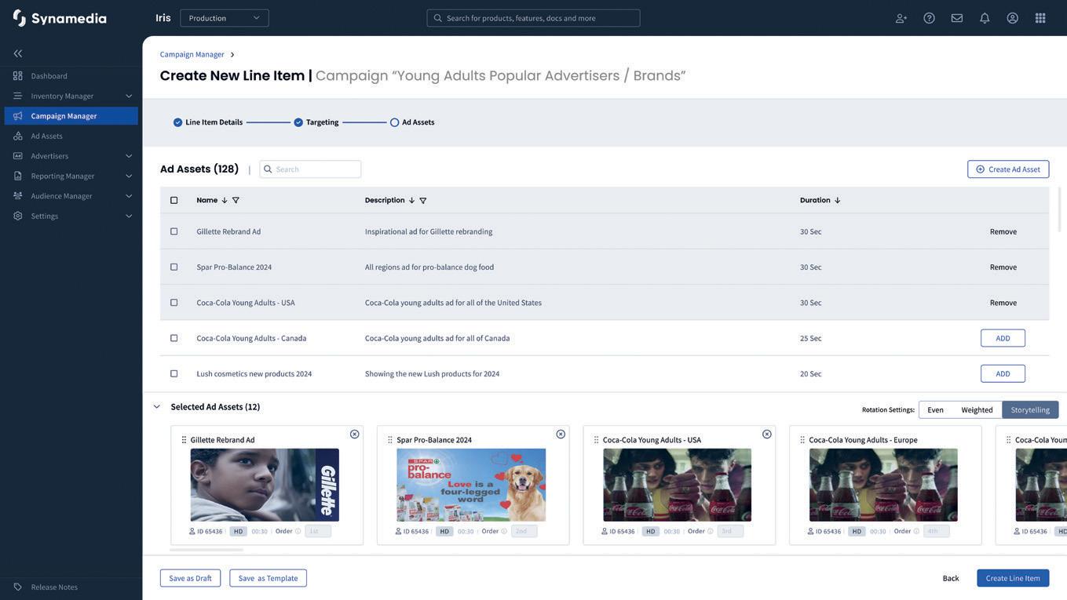Focus the global product search field
This screenshot has height=600, width=1067.
[534, 18]
